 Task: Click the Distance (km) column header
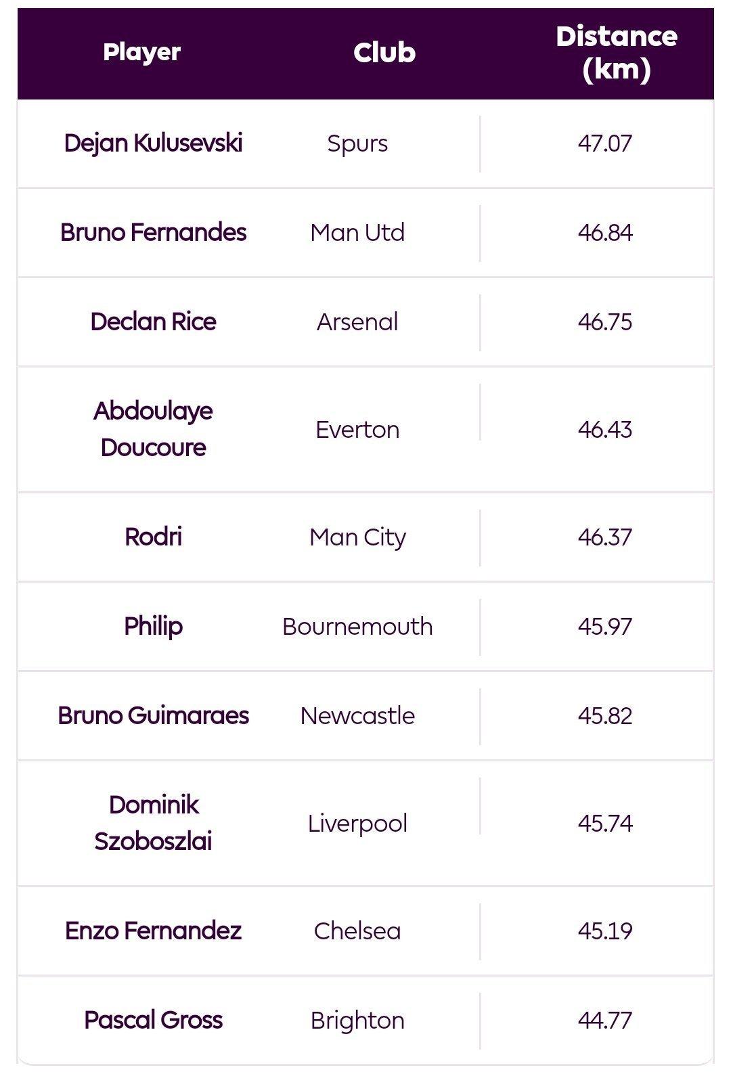coord(617,53)
